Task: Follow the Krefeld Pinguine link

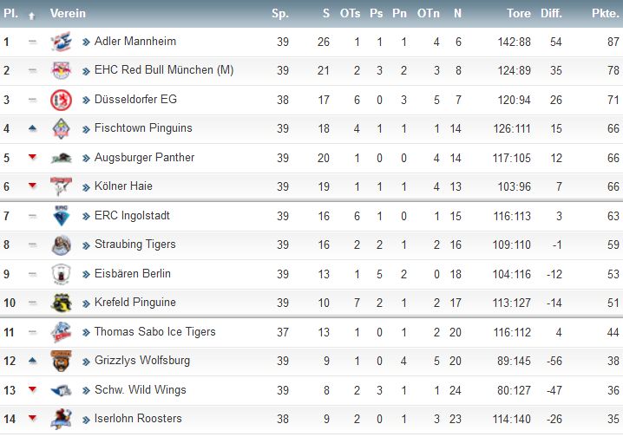Action: click(x=135, y=303)
